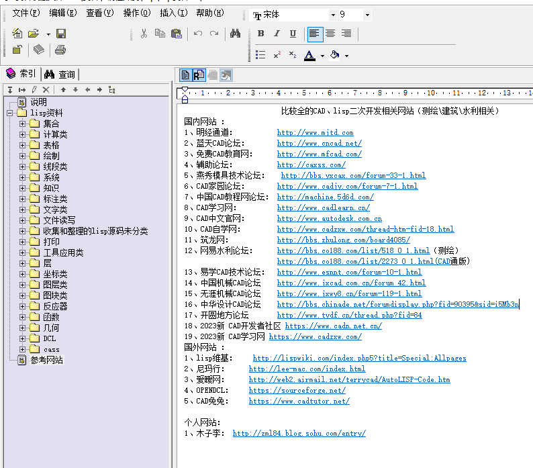Viewport: 533px width, 468px height.
Task: Click the tree structure icon
Action: 112,90
